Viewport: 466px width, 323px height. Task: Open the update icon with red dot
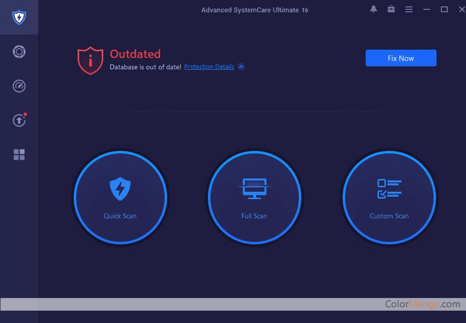pos(19,120)
